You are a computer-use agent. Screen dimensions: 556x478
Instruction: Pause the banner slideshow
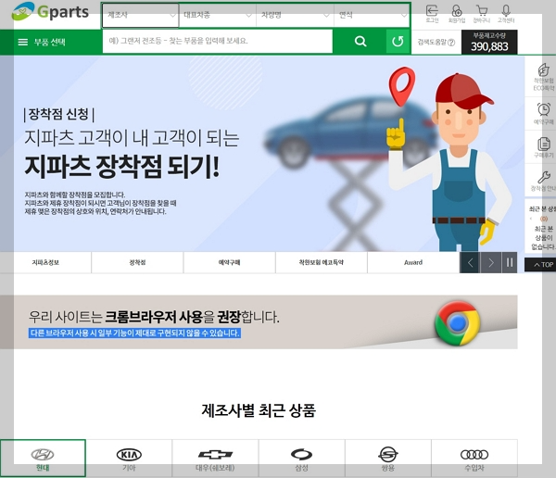pos(510,263)
